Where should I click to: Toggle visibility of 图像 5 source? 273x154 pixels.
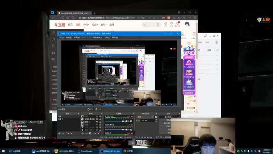tap(97, 125)
